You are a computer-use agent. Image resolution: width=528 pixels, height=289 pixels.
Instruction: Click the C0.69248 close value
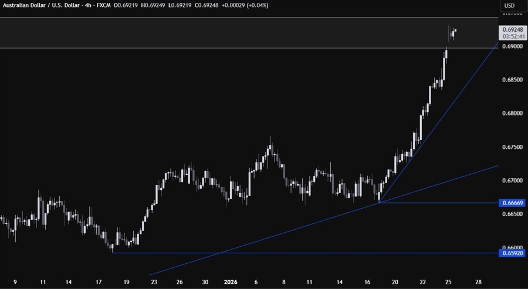click(x=207, y=5)
